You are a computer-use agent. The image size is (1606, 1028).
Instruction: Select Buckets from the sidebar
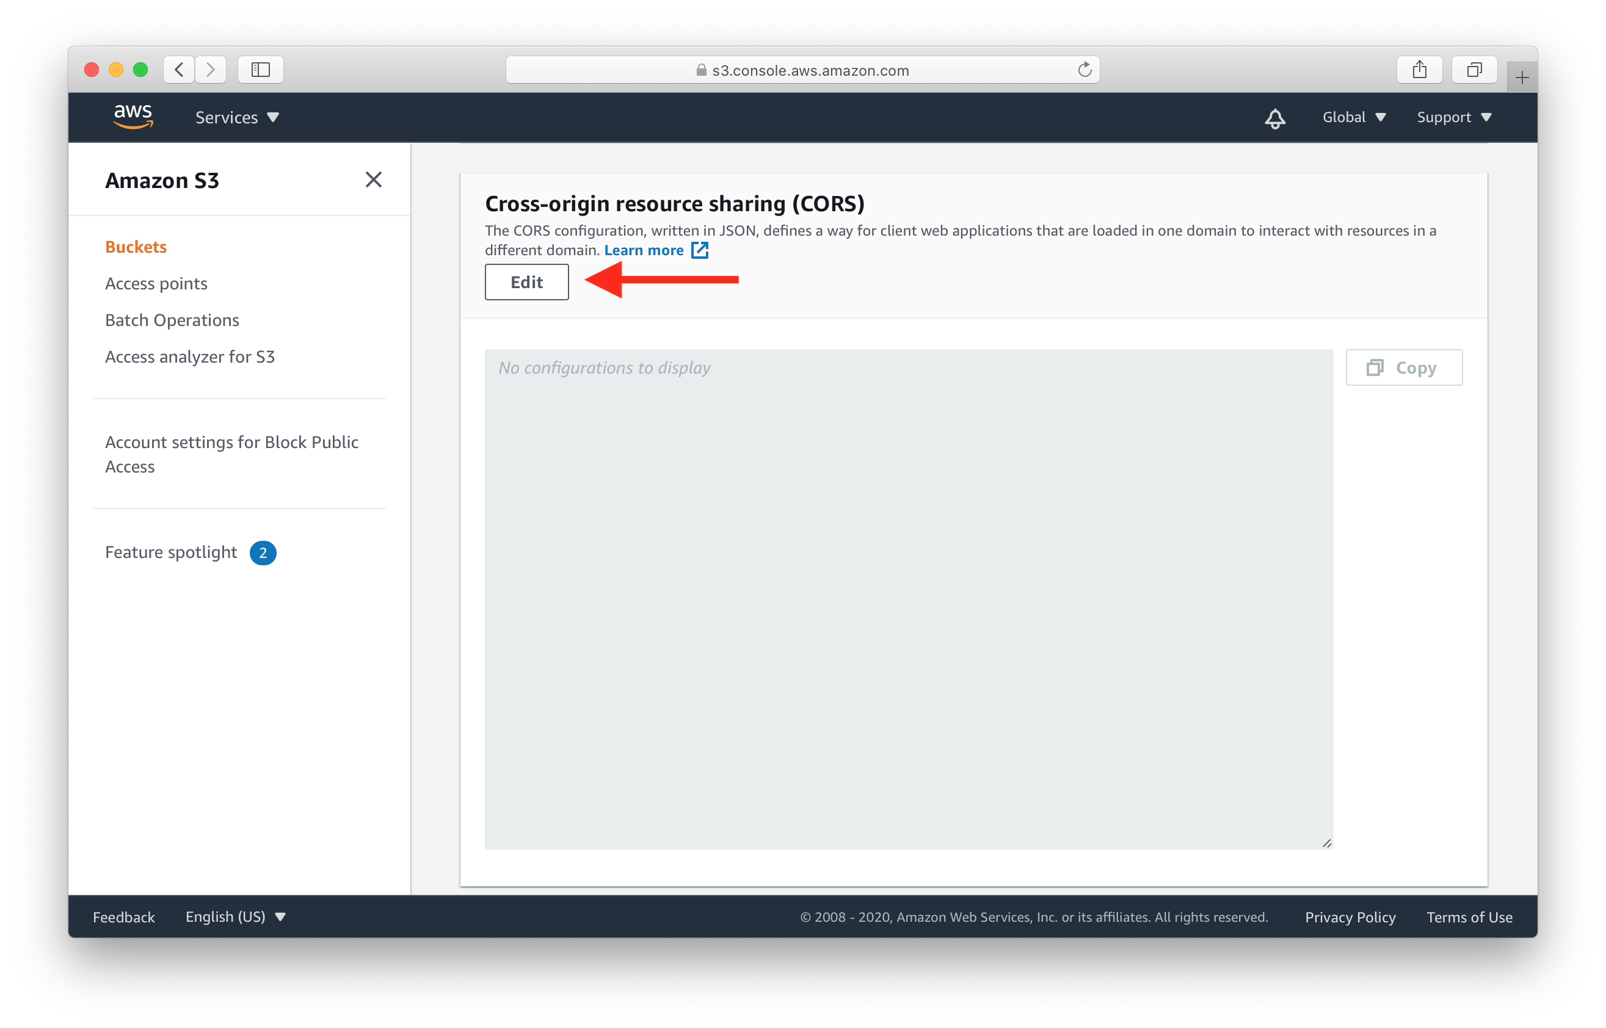click(134, 246)
